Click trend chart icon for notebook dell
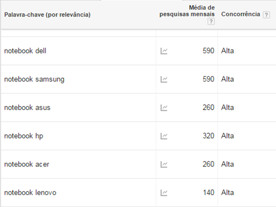This screenshot has width=276, height=207. pos(164,51)
